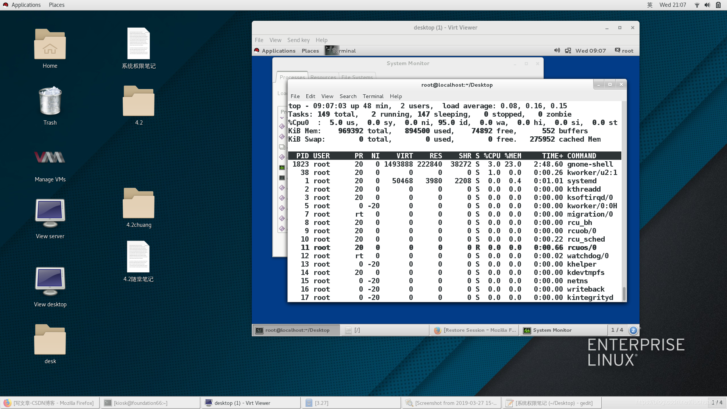The height and width of the screenshot is (409, 727).
Task: Switch to System Monitor Processes tab
Action: (x=292, y=77)
